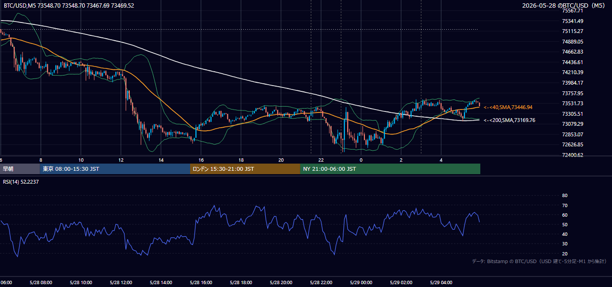Click the '5/28 10:00' bottom date label

[x=80, y=283]
